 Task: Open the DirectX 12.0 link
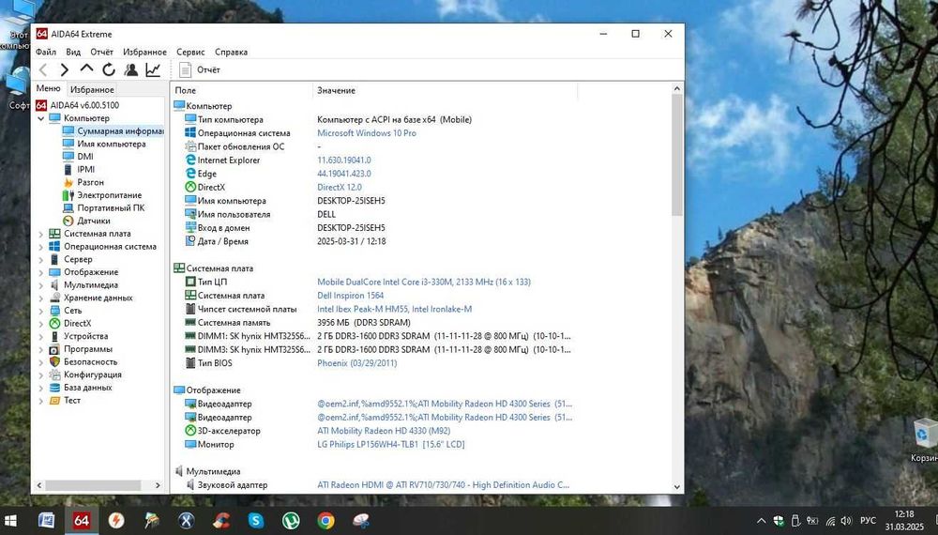pos(340,188)
